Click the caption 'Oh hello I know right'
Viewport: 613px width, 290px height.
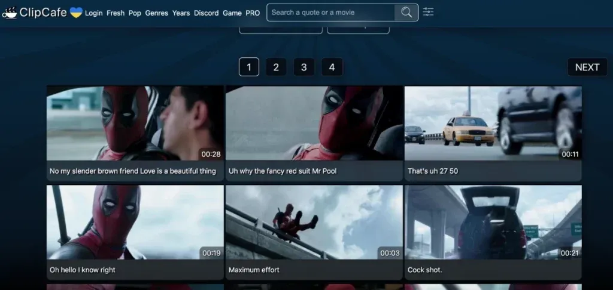click(83, 270)
